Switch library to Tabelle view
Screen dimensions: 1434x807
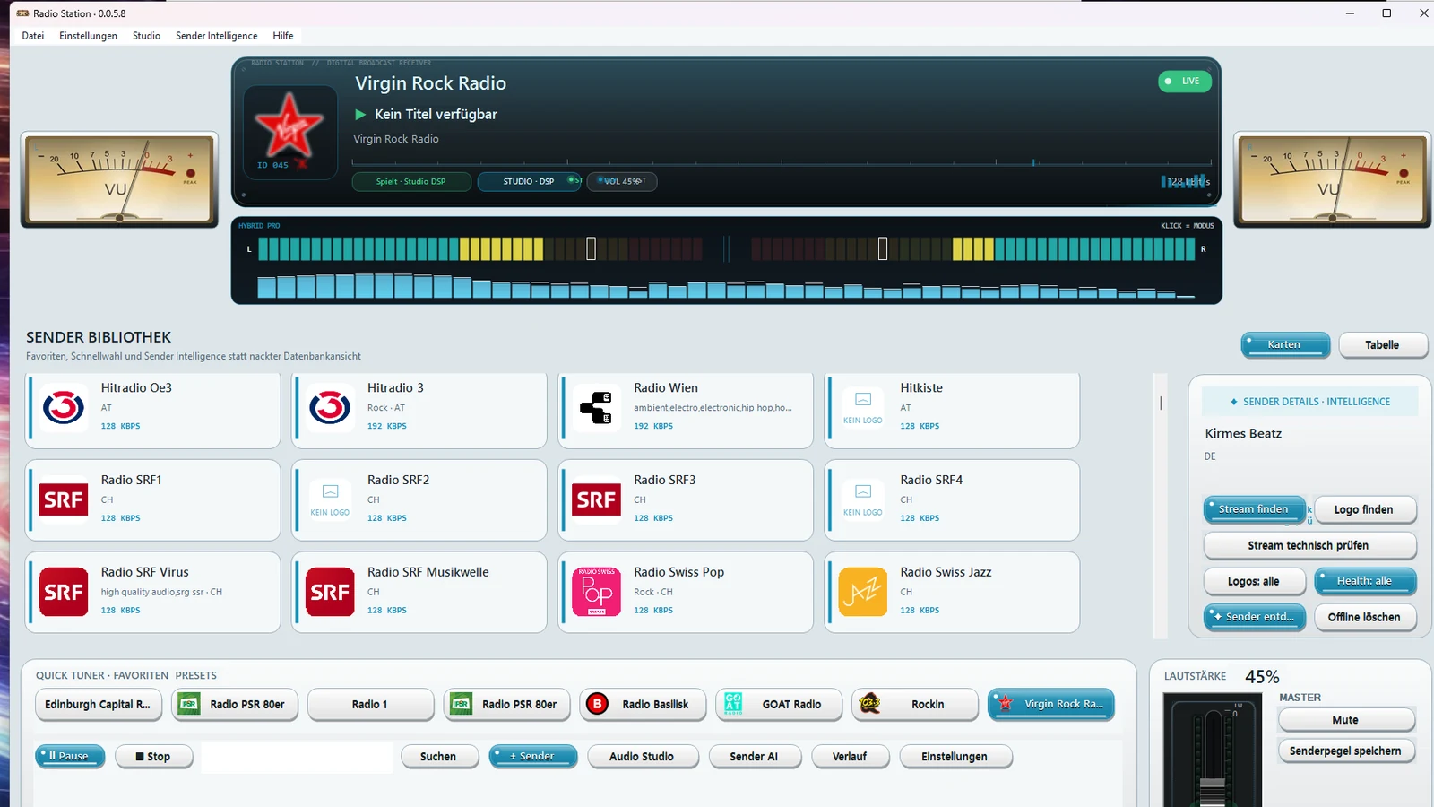[x=1383, y=344]
